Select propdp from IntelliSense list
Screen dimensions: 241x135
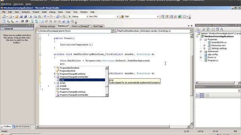(63, 86)
